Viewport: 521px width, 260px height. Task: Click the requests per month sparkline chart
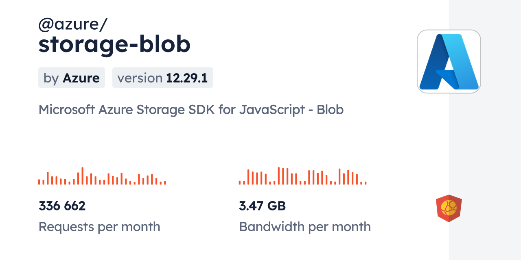(102, 176)
